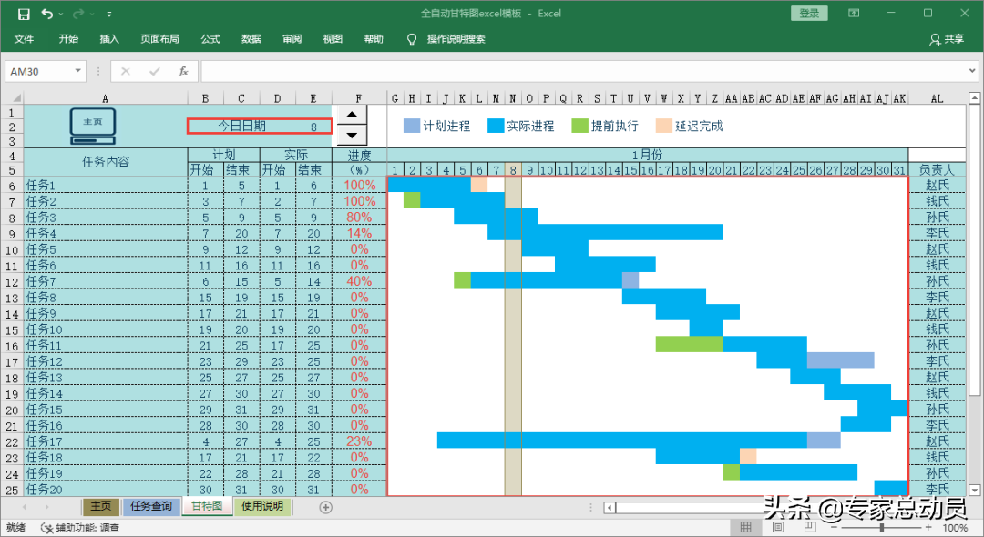Click the Undo arrow icon
984x537 pixels.
tap(47, 13)
